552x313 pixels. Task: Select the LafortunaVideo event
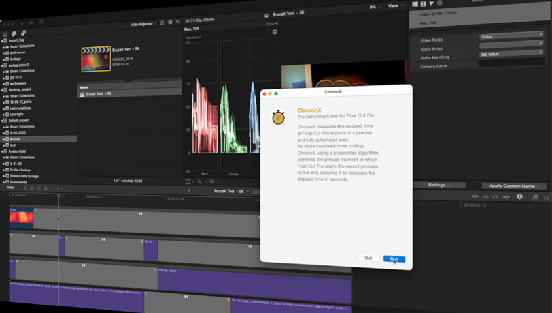click(20, 108)
